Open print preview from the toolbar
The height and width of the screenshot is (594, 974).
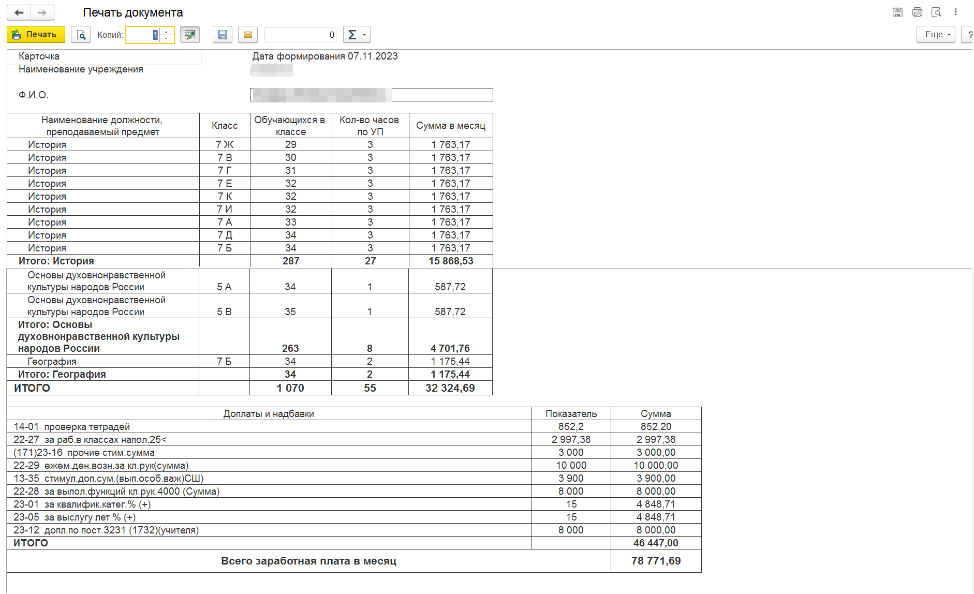(x=81, y=35)
